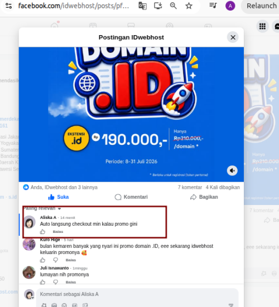Click the Facebook Groups nav icon behind the dialog
Viewport: 279px width, 307px height.
click(170, 26)
